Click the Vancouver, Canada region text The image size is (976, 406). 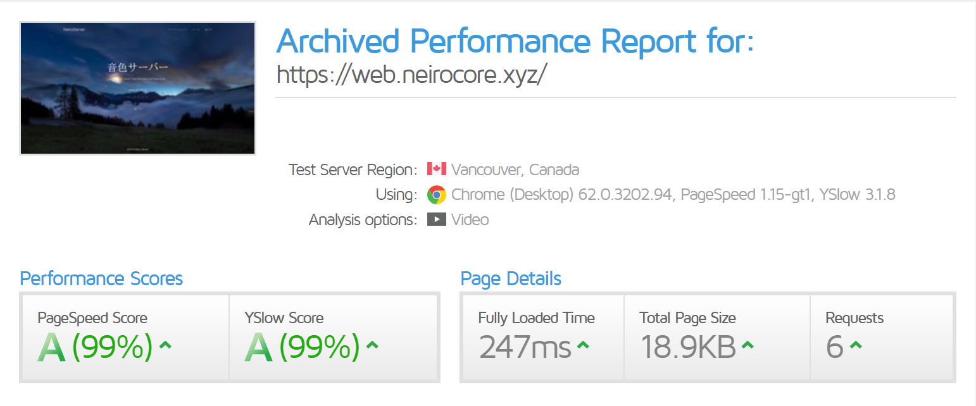(515, 169)
